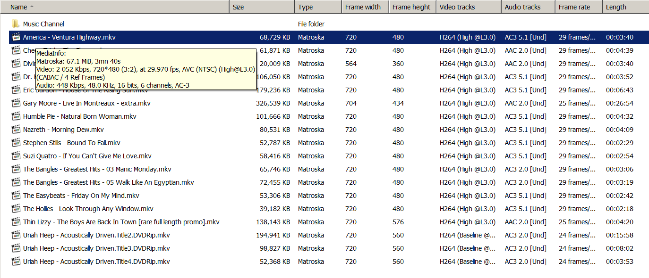Click the 68,729 KB size cell
This screenshot has height=278, width=649.
275,37
